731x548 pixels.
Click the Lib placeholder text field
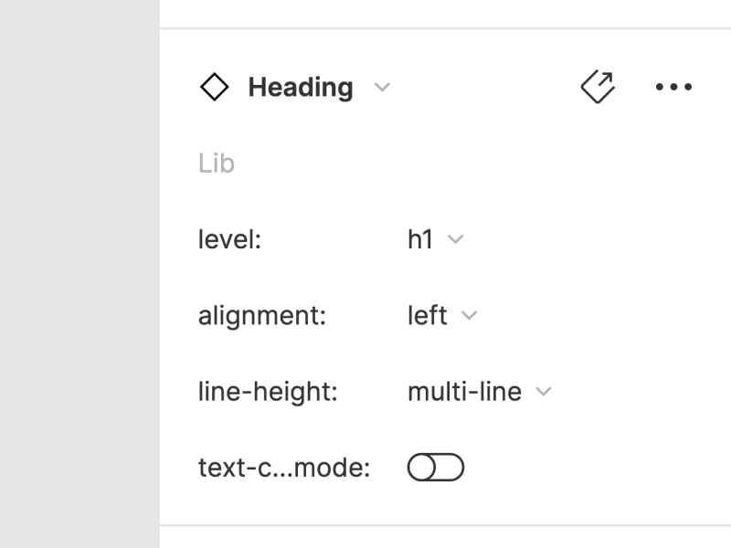pyautogui.click(x=217, y=163)
